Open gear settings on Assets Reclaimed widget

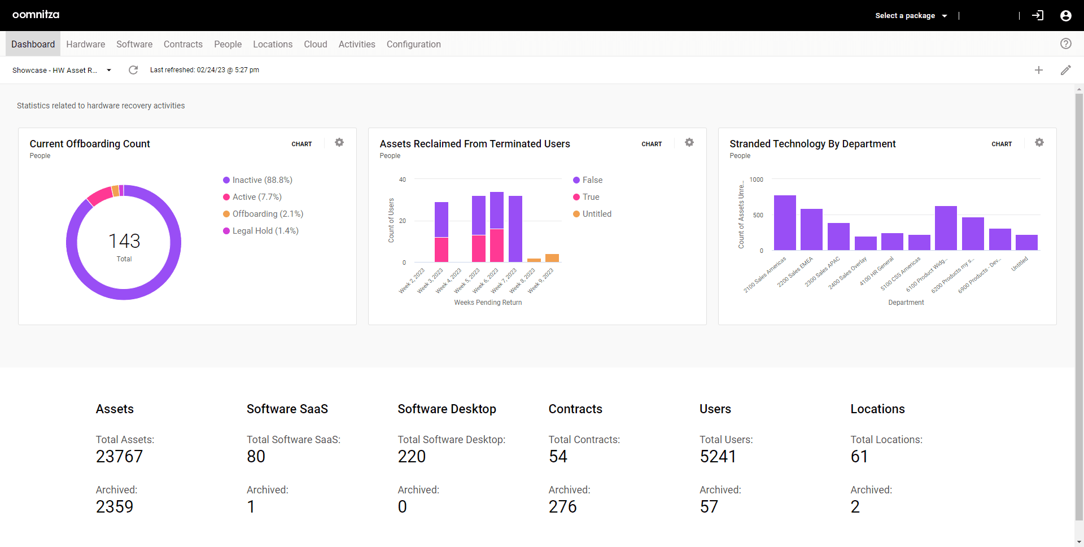point(689,143)
